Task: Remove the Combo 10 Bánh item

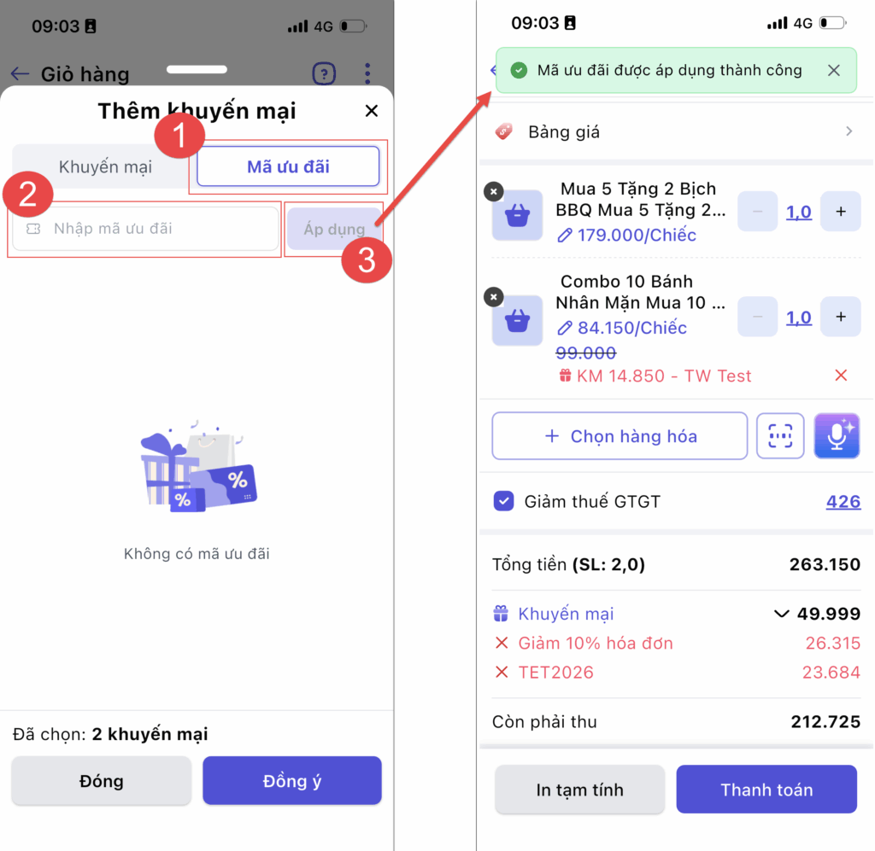Action: [493, 297]
